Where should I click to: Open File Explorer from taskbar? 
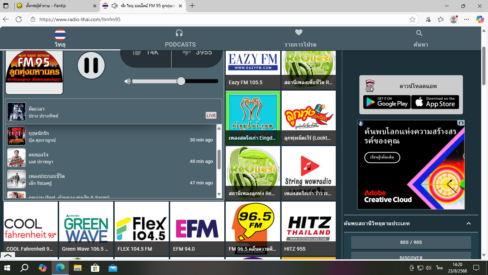pos(78,267)
